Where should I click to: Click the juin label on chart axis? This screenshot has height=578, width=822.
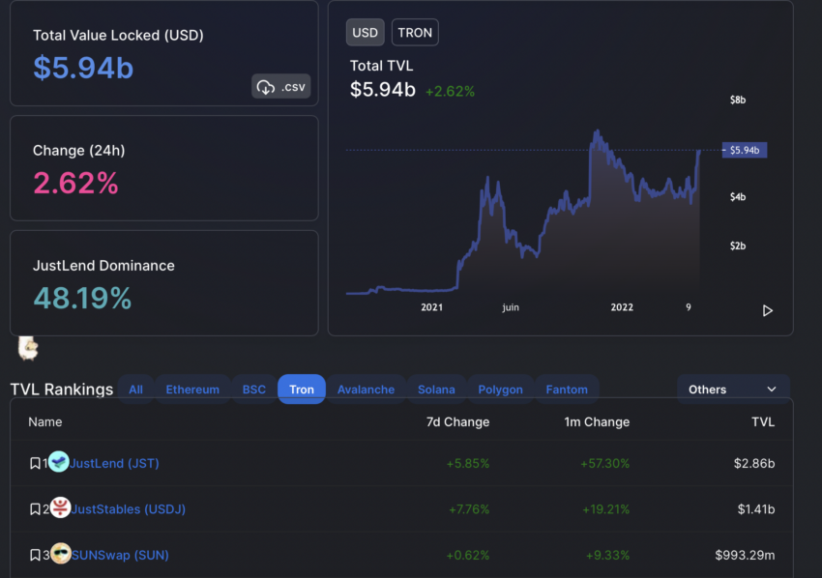pos(511,307)
